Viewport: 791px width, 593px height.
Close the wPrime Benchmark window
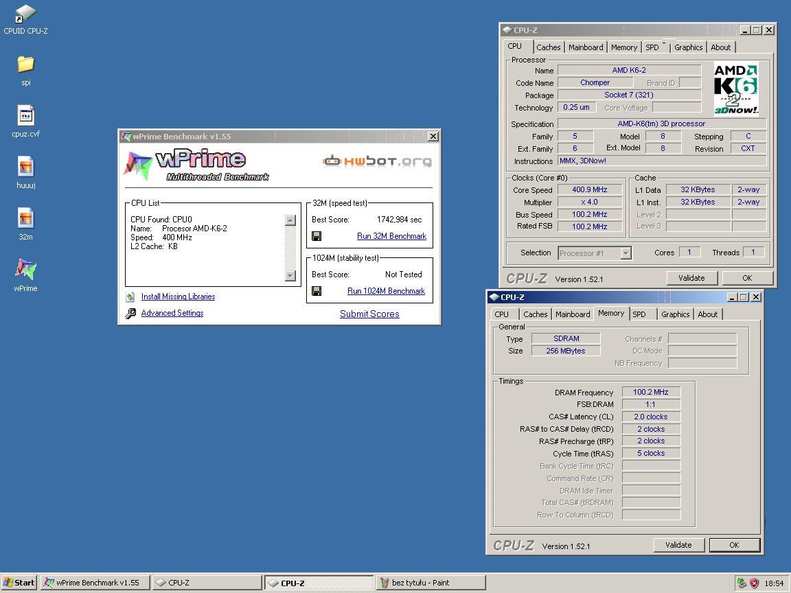tap(433, 136)
